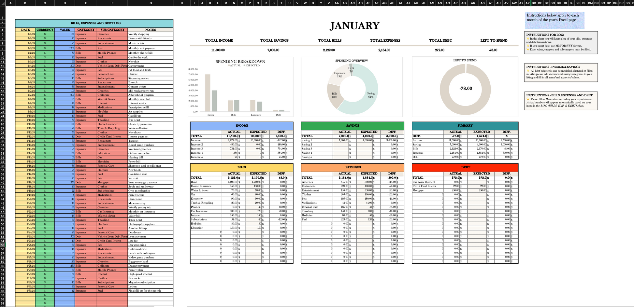634x307 pixels.
Task: Click the 'BILLS, EXPENSES AND DEBT LOG' title cell
Action: (x=94, y=23)
